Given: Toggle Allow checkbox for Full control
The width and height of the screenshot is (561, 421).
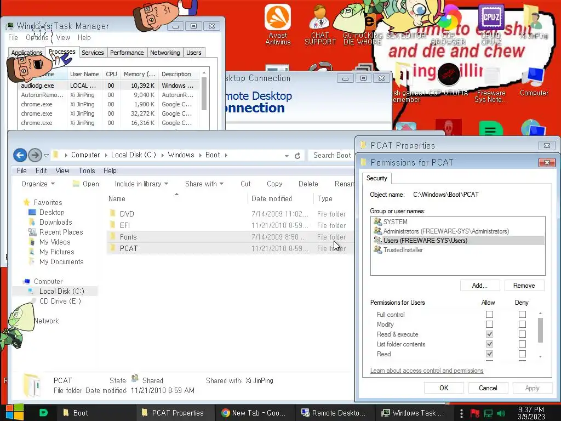Looking at the screenshot, I should (489, 314).
